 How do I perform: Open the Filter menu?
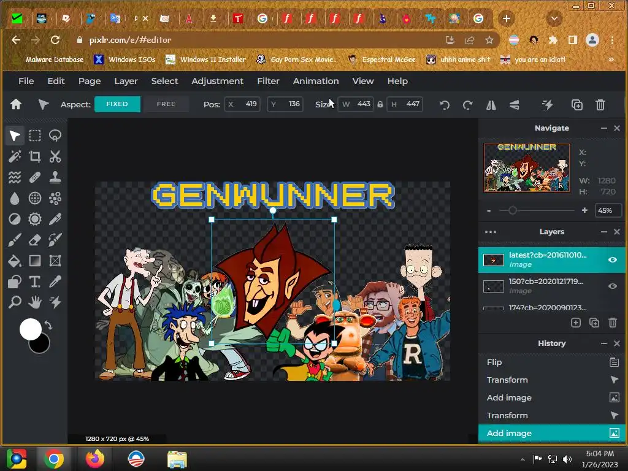[x=269, y=81]
